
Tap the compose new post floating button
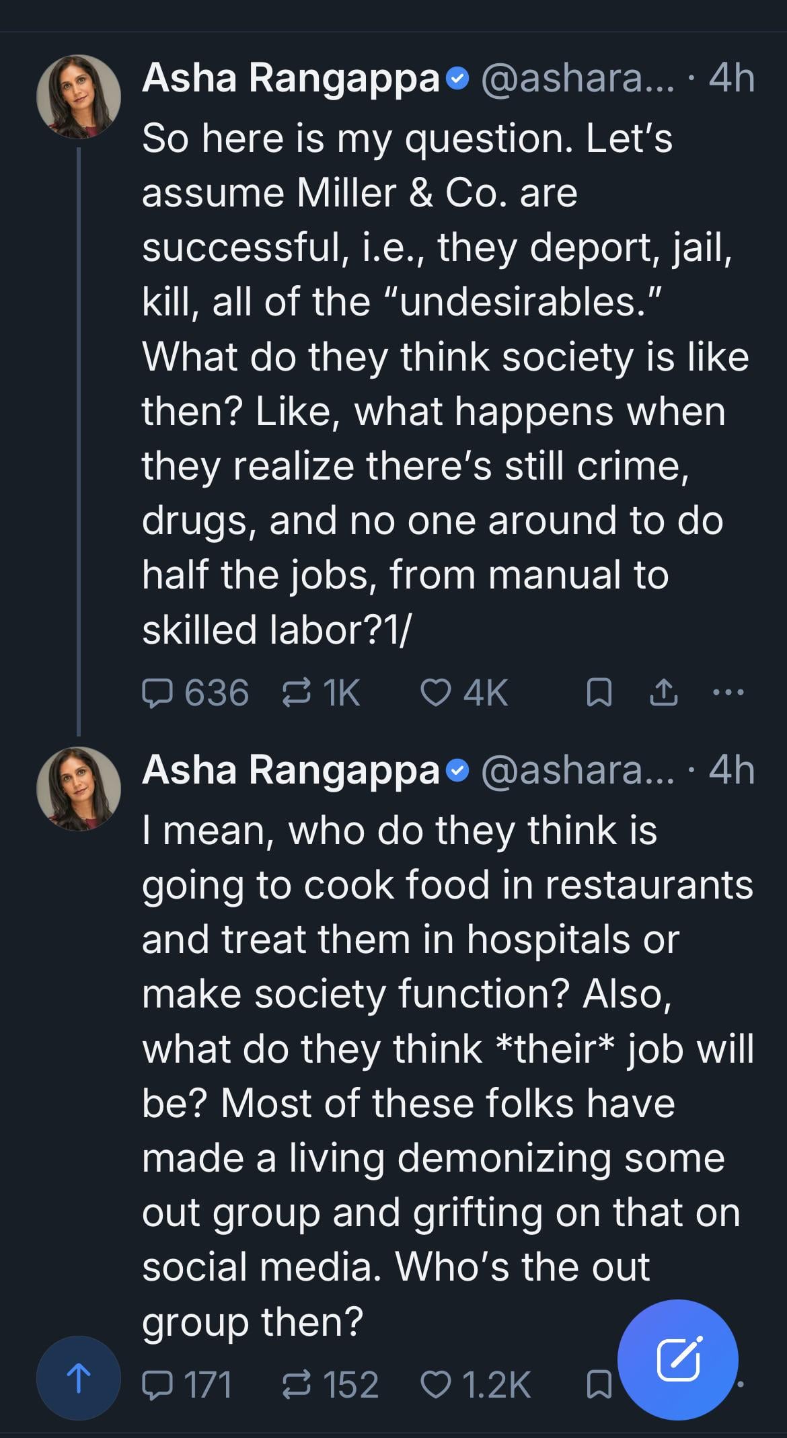point(677,1359)
